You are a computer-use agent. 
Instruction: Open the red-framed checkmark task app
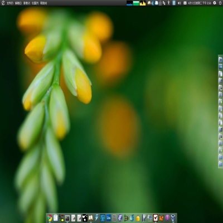click(x=156, y=217)
